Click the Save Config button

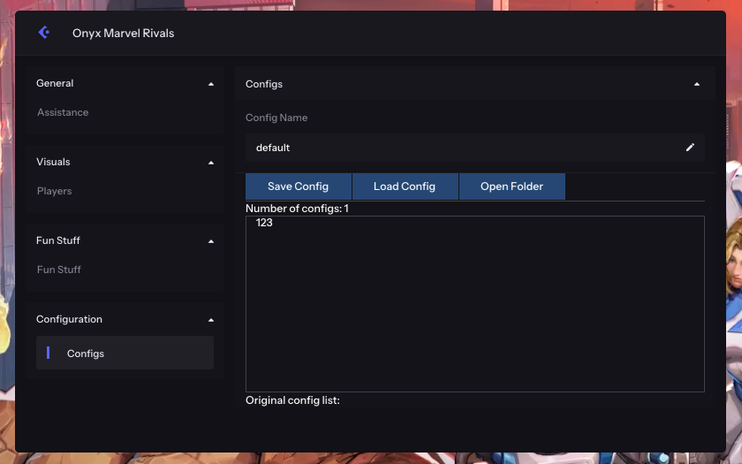(299, 186)
